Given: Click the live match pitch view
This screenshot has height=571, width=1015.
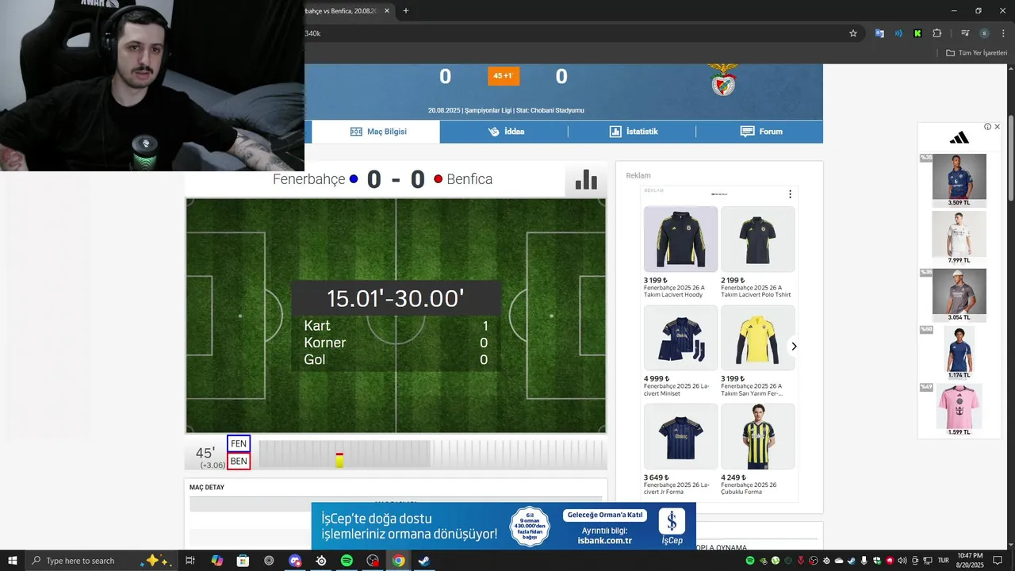Looking at the screenshot, I should (x=396, y=316).
